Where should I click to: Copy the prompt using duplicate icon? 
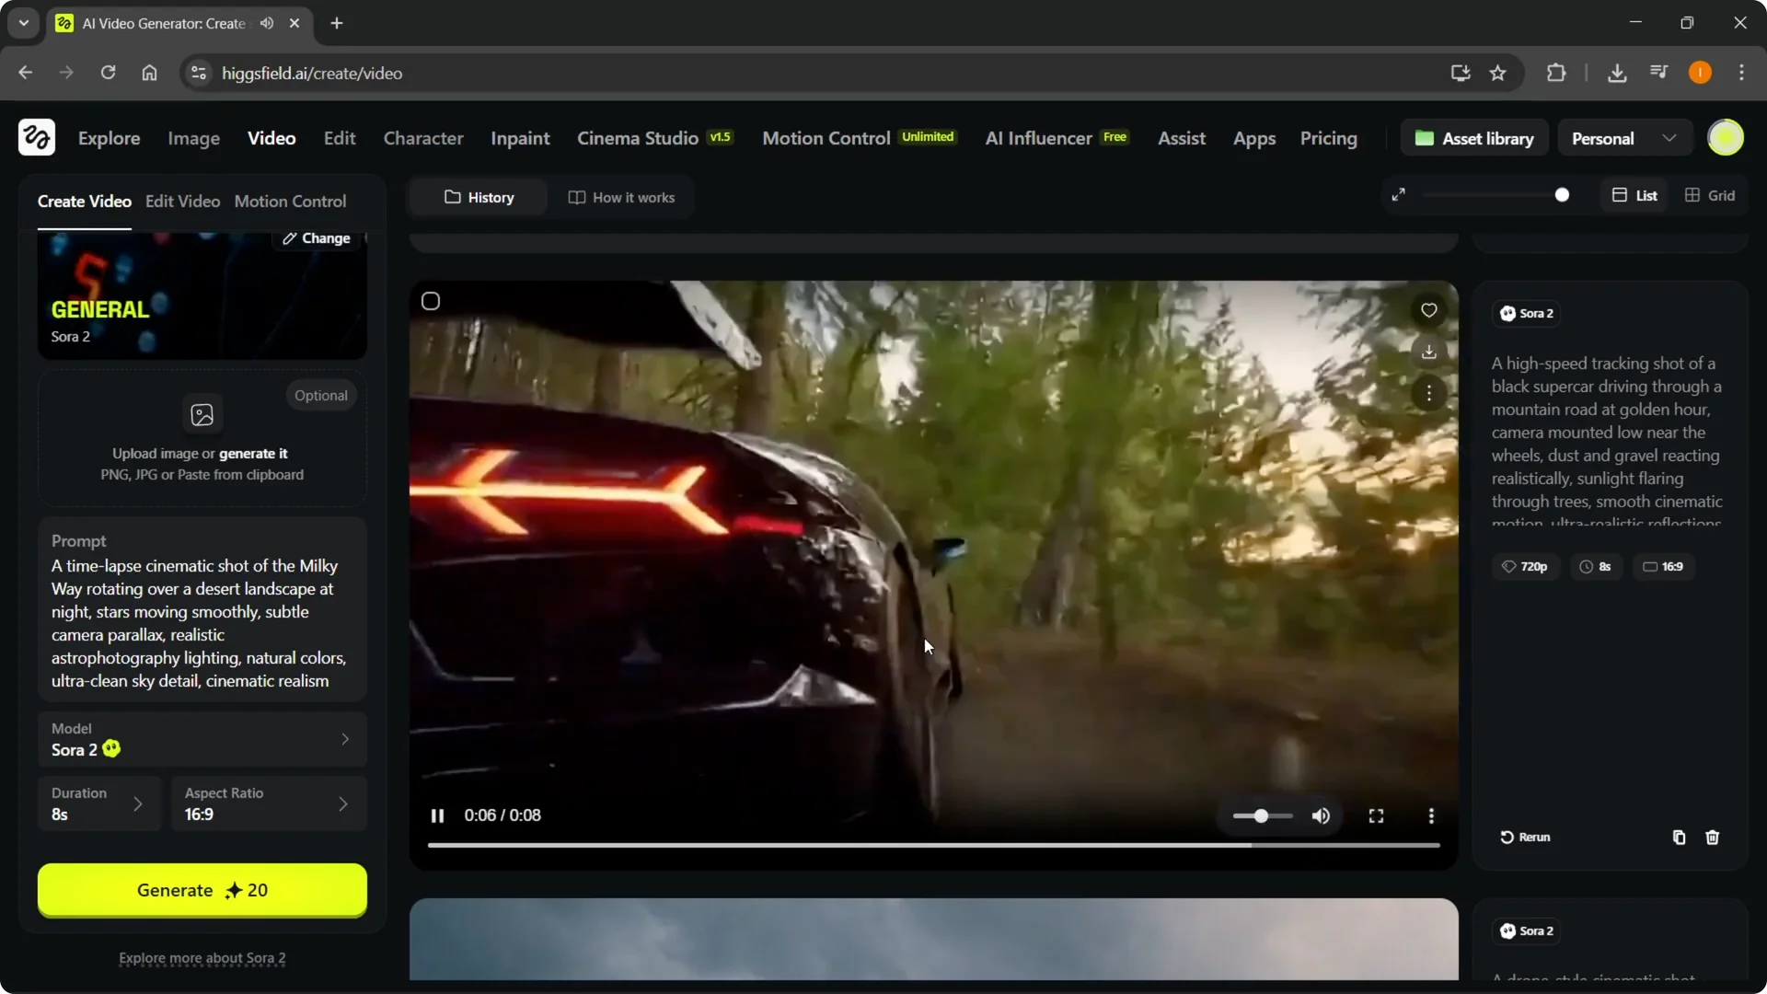pos(1679,838)
